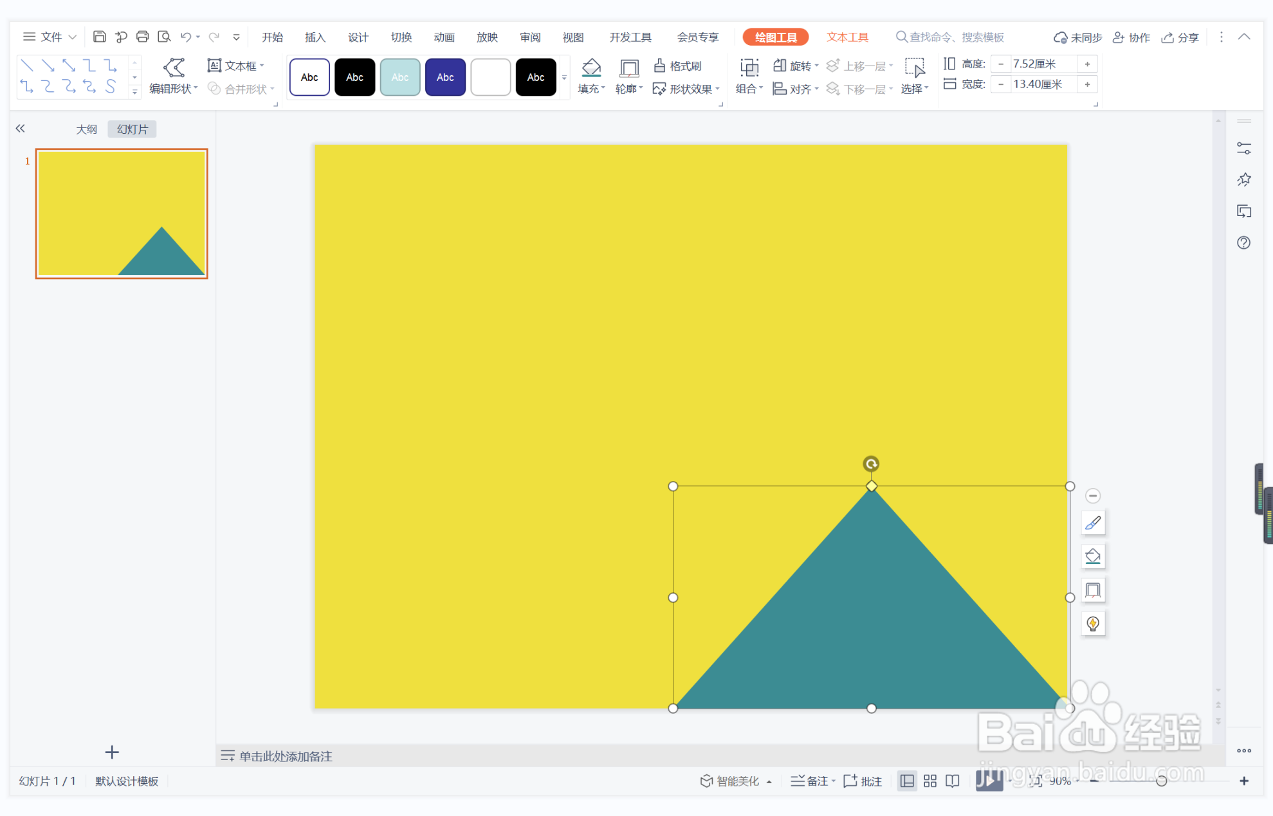This screenshot has height=816, width=1273.
Task: Click the Format Painter (格式刷) icon
Action: pos(659,66)
